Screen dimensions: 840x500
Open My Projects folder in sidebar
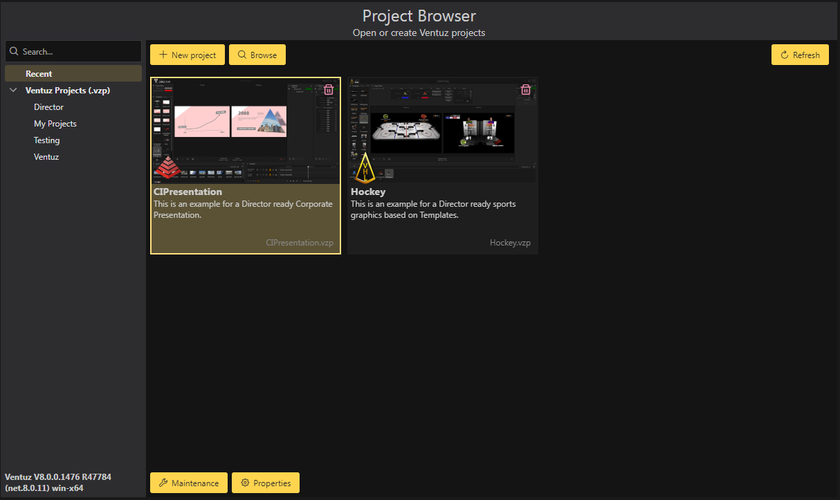click(55, 124)
